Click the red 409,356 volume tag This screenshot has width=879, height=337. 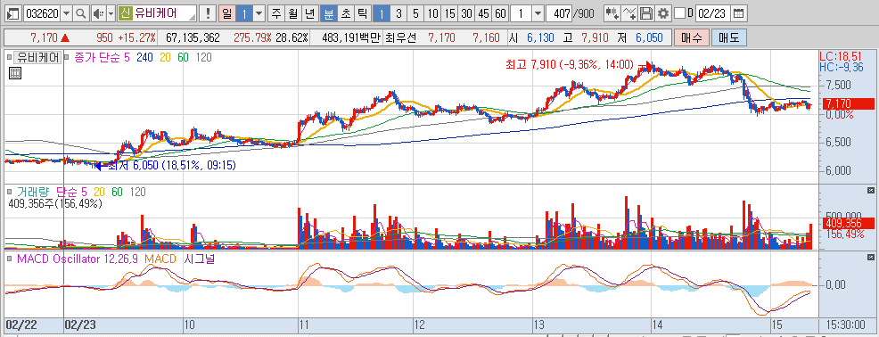pos(848,223)
